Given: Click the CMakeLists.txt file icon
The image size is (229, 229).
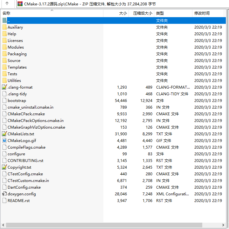Looking at the screenshot, I should point(4,134).
